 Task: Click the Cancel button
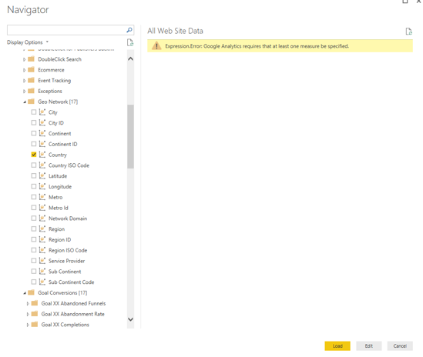[x=400, y=346]
